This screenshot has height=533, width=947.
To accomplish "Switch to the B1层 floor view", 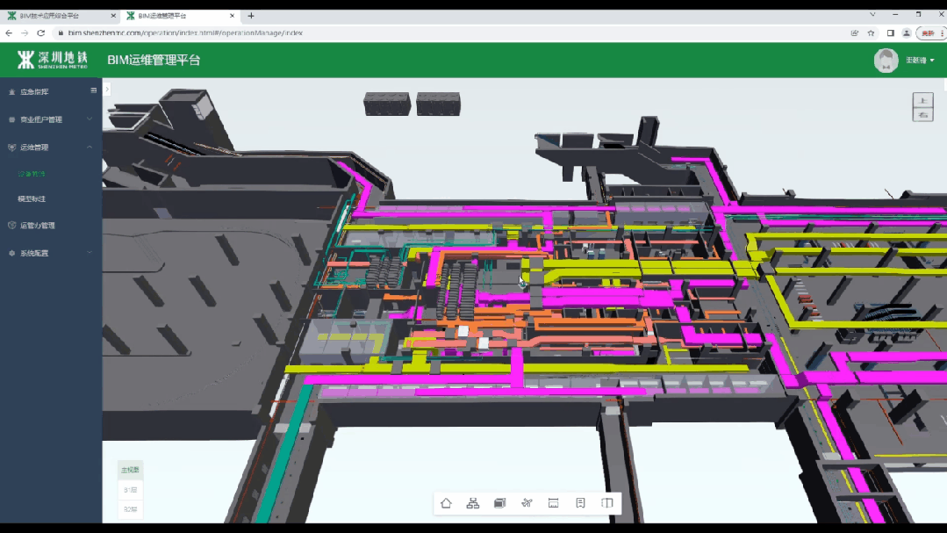I will (x=130, y=490).
